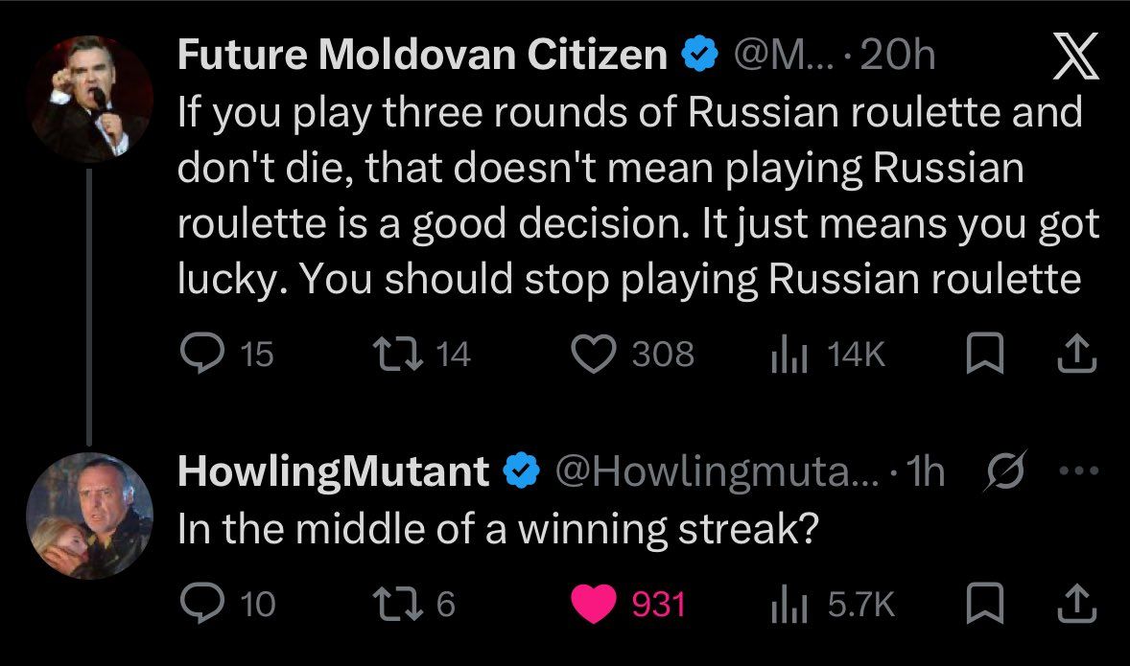
Task: Open HowlingMutant's profile avatar
Action: pyautogui.click(x=88, y=517)
